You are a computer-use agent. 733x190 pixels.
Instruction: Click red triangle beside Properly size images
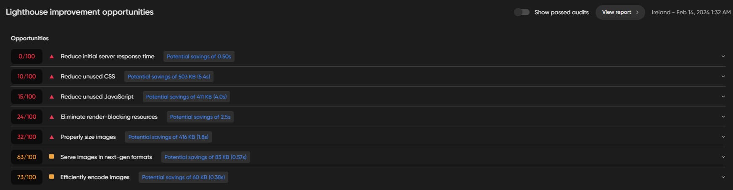pyautogui.click(x=52, y=137)
